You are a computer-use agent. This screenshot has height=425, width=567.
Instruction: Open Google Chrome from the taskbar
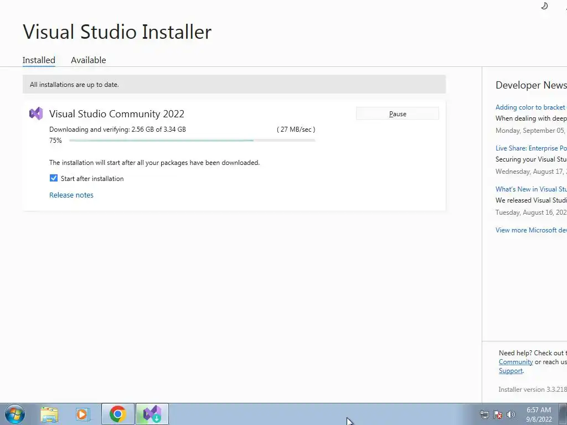117,414
